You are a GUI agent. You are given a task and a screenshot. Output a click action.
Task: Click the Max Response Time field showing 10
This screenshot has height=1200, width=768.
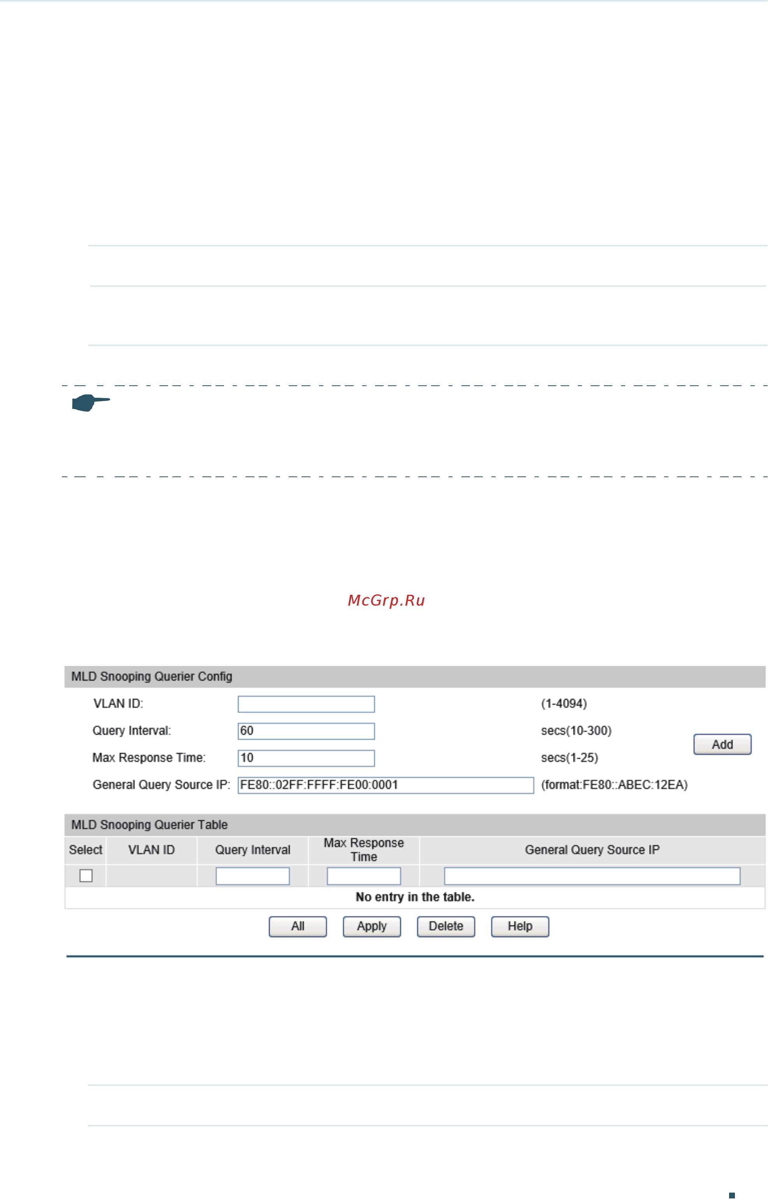[306, 758]
